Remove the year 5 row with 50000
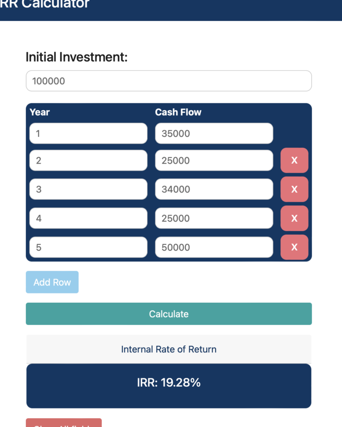The height and width of the screenshot is (427, 342). click(294, 247)
